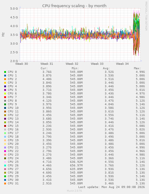Click CPU 31's current value 2.91G
This screenshot has height=194, width=149.
[x=47, y=184]
